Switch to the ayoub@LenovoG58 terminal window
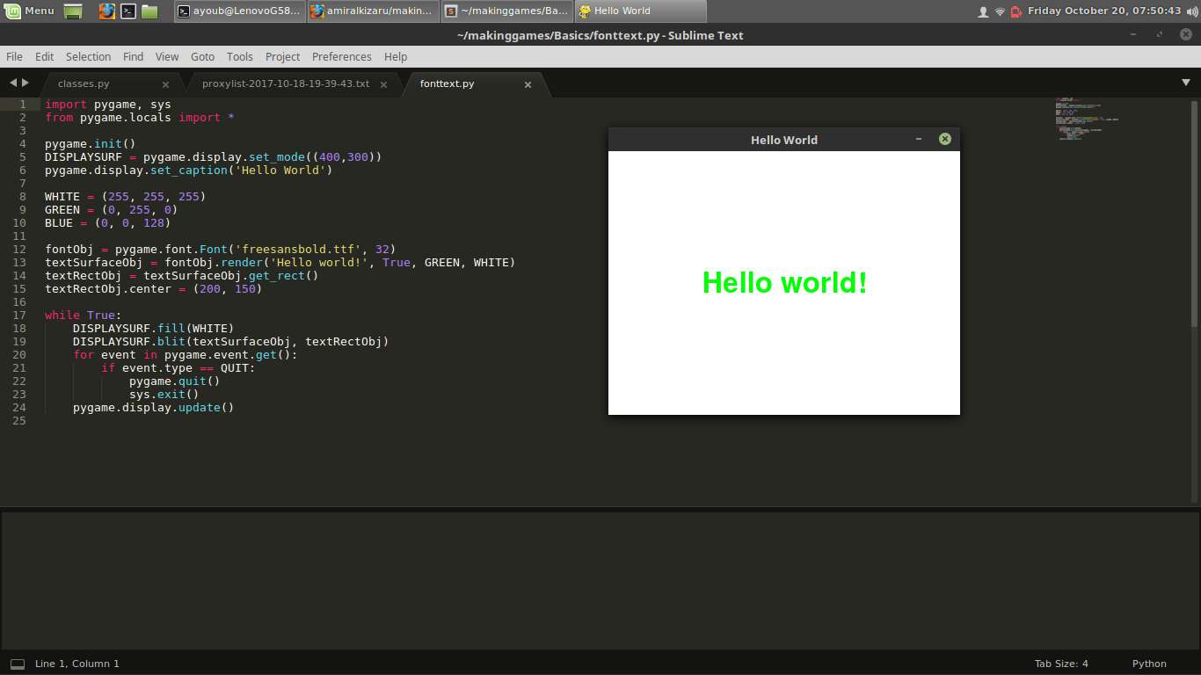The width and height of the screenshot is (1201, 675). (x=239, y=11)
